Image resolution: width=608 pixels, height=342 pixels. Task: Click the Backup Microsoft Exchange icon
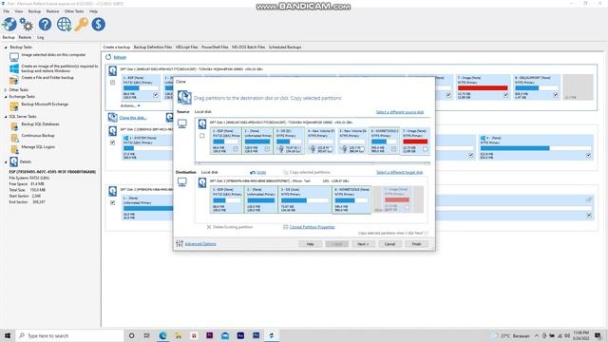tap(14, 106)
